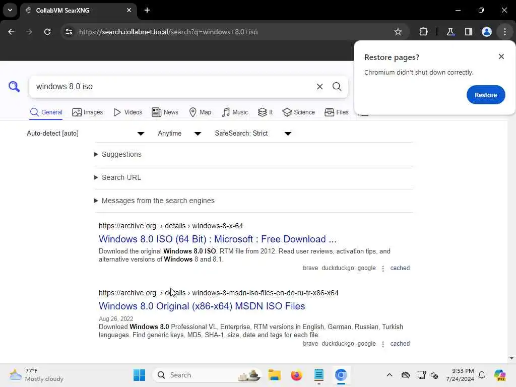Click the archive.org windows-8-x-64 URL
Image resolution: width=516 pixels, height=387 pixels.
[171, 226]
